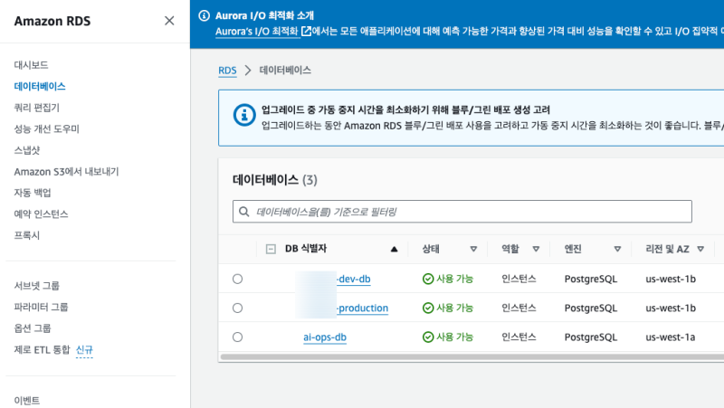724x408 pixels.
Task: Go to 대시보드 in the sidebar
Action: (32, 65)
